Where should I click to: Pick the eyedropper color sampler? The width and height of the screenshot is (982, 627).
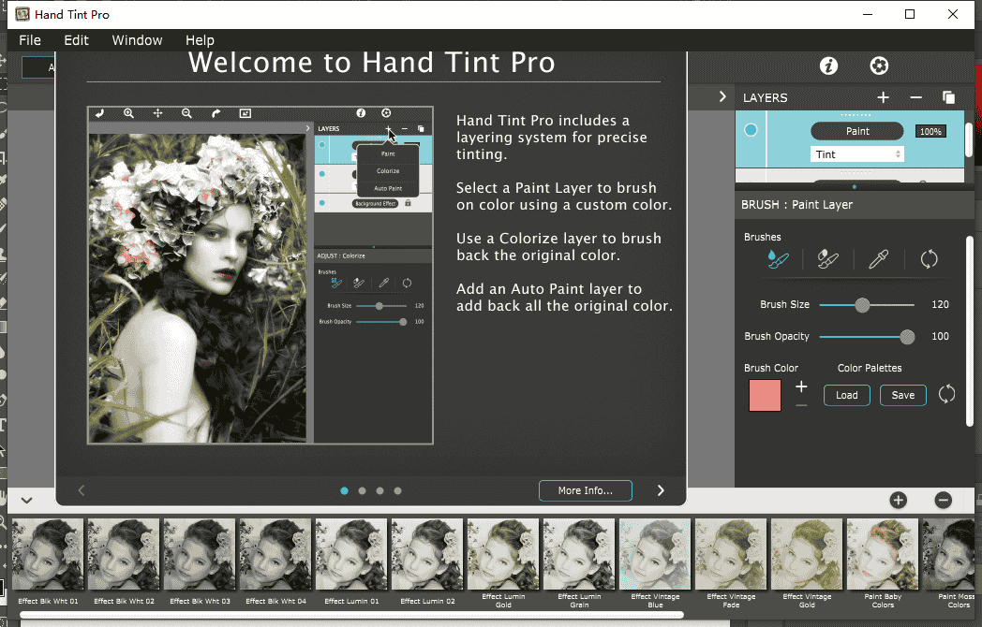click(x=878, y=259)
